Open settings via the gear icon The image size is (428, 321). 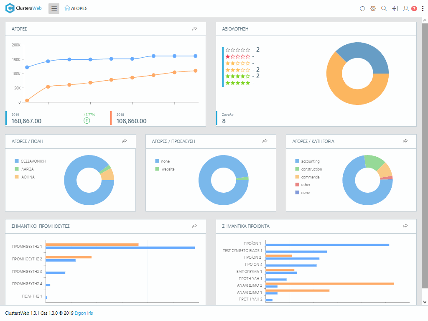point(373,8)
